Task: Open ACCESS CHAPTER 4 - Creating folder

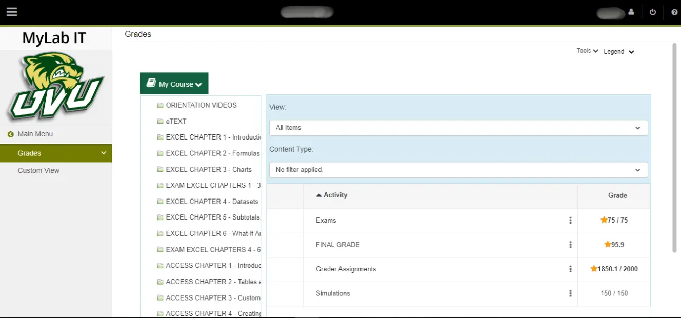Action: [x=213, y=313]
